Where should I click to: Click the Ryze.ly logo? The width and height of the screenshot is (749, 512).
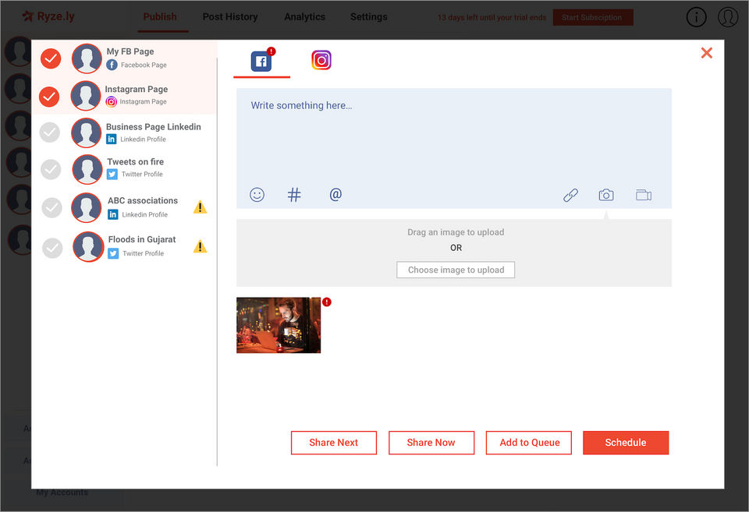48,16
